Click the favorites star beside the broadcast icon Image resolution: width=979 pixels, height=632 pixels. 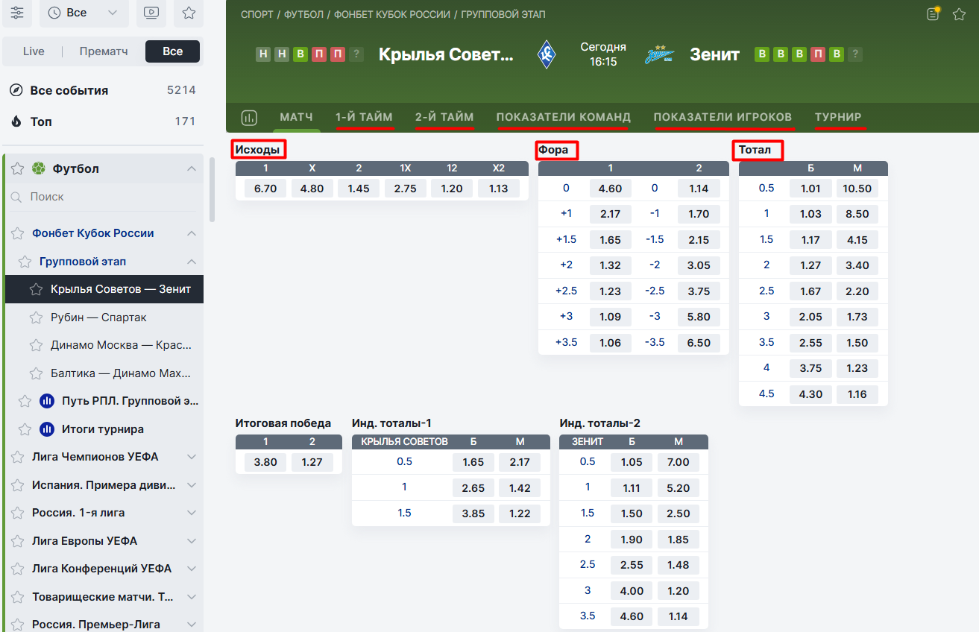[189, 13]
